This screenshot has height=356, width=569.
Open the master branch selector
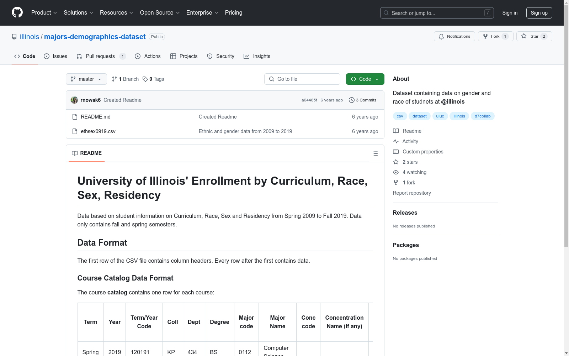coord(86,79)
